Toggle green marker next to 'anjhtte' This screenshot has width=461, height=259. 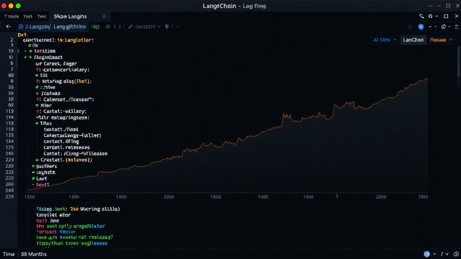tap(33, 172)
